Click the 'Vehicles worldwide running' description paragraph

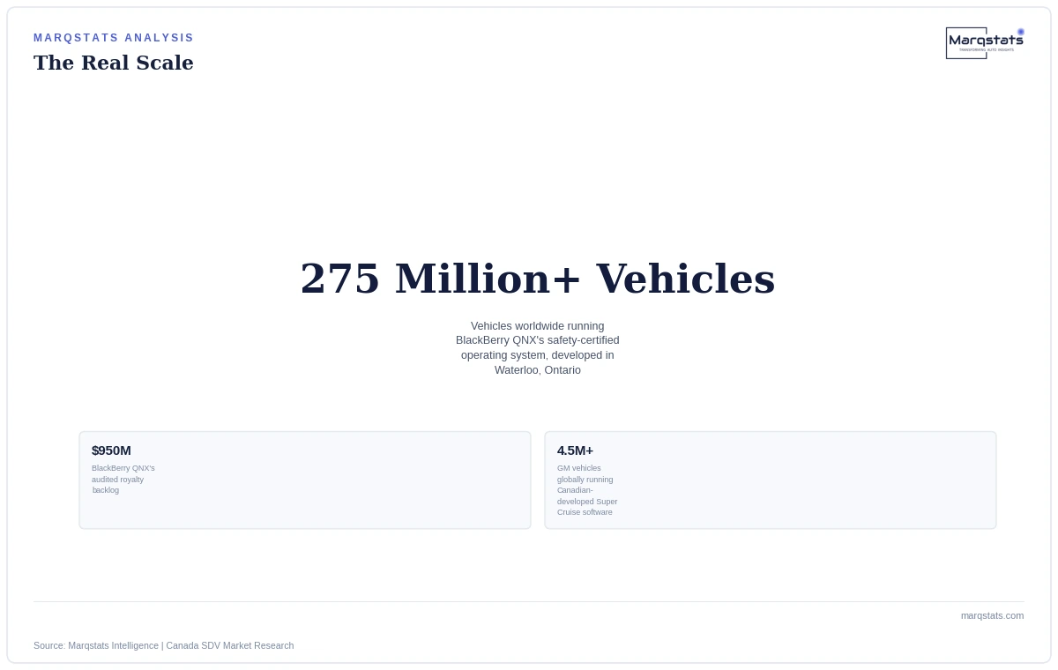click(x=538, y=348)
